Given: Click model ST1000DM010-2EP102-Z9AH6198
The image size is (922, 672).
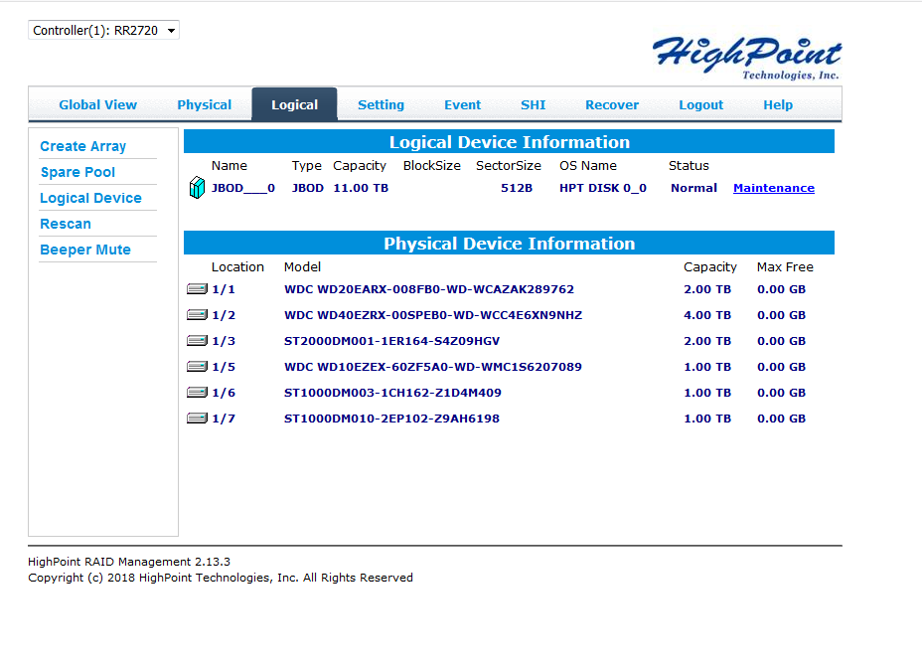Looking at the screenshot, I should pos(391,419).
